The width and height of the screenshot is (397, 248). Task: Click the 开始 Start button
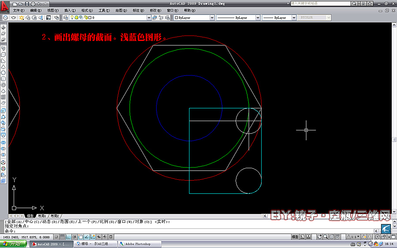pos(13,244)
